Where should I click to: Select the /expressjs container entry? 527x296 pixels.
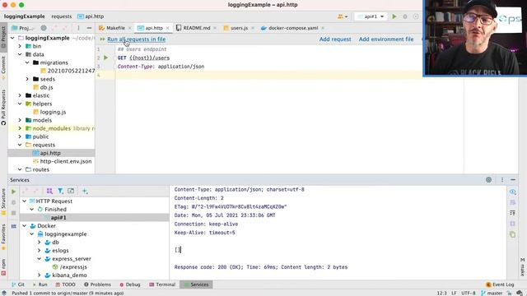pos(73,266)
